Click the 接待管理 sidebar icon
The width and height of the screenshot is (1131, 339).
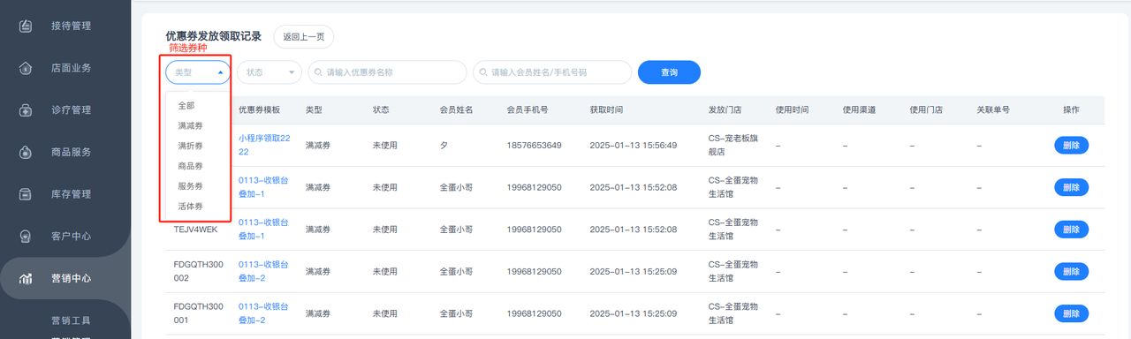coord(27,26)
